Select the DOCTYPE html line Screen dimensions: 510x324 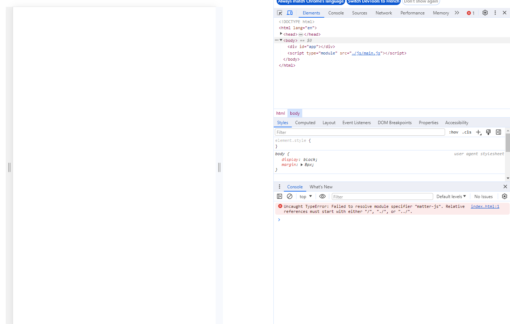point(296,22)
